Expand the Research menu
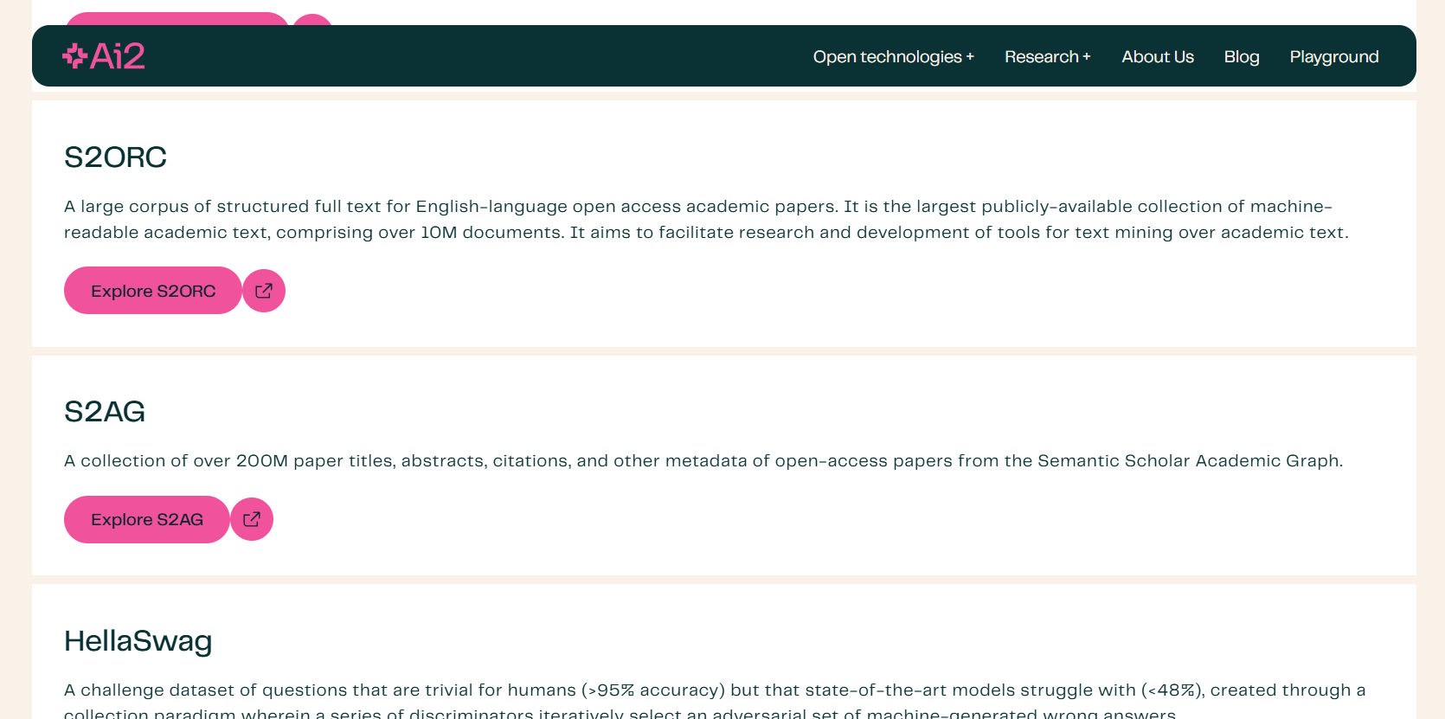 tap(1047, 56)
